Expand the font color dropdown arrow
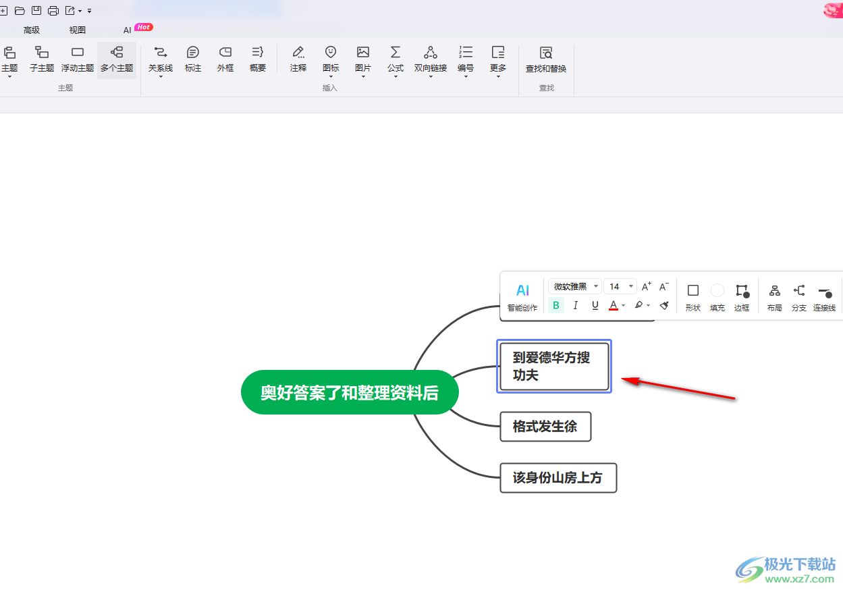This screenshot has height=590, width=843. point(624,306)
